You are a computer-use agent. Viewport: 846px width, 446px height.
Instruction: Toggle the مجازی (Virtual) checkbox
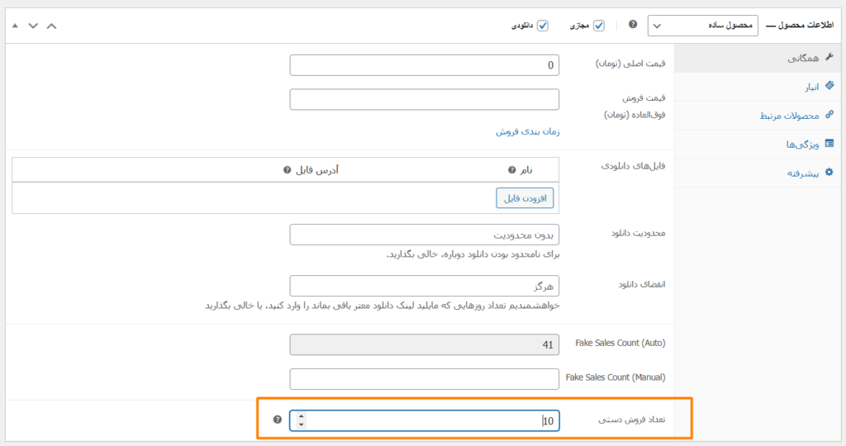(599, 26)
